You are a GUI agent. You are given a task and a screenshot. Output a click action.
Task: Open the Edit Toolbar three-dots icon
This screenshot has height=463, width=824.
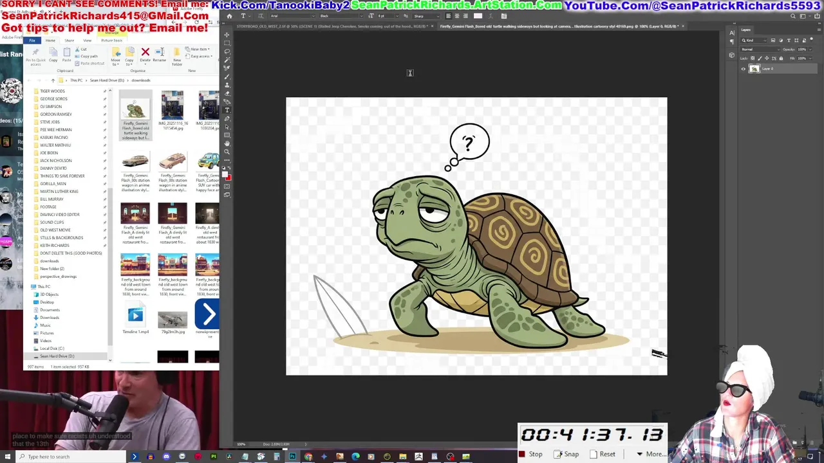coord(227,159)
